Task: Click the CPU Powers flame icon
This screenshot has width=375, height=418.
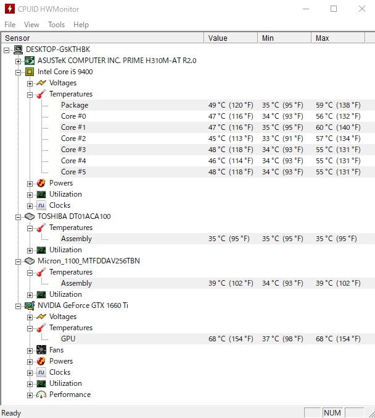Action: point(41,183)
